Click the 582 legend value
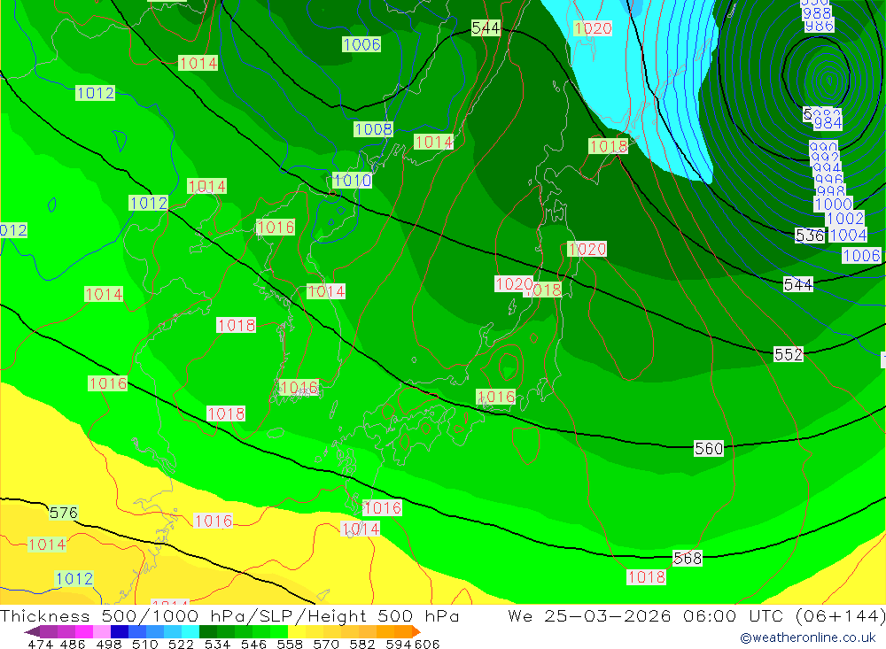The image size is (886, 649). (x=362, y=644)
